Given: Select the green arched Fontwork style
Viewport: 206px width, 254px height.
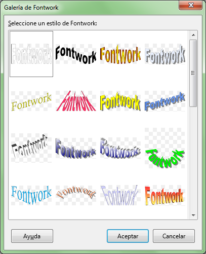Looking at the screenshot, I should [165, 148].
